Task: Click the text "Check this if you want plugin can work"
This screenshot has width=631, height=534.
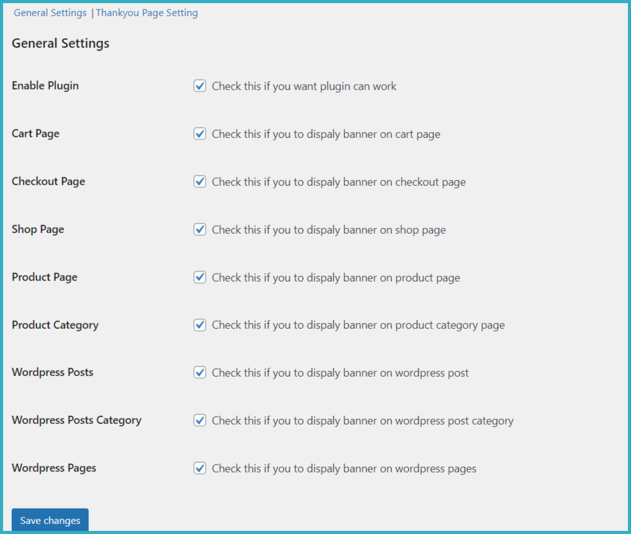Action: click(304, 86)
